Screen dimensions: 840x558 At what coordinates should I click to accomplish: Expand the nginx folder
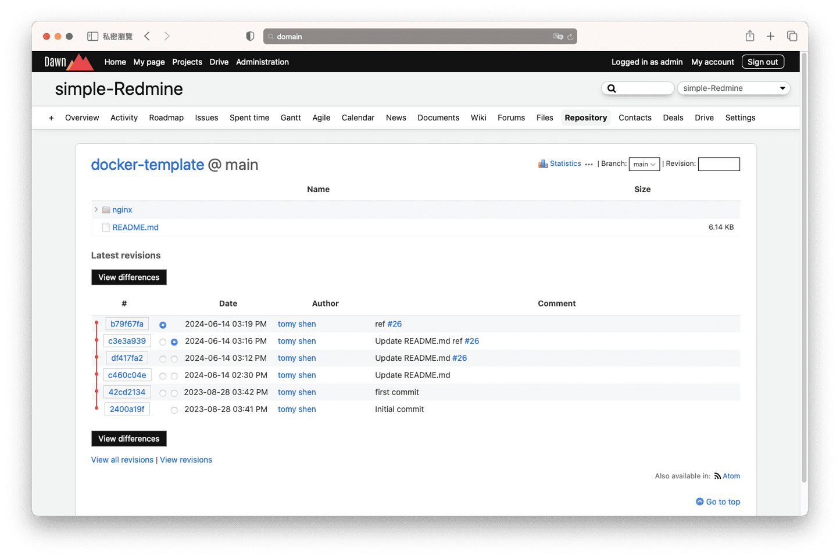click(96, 209)
